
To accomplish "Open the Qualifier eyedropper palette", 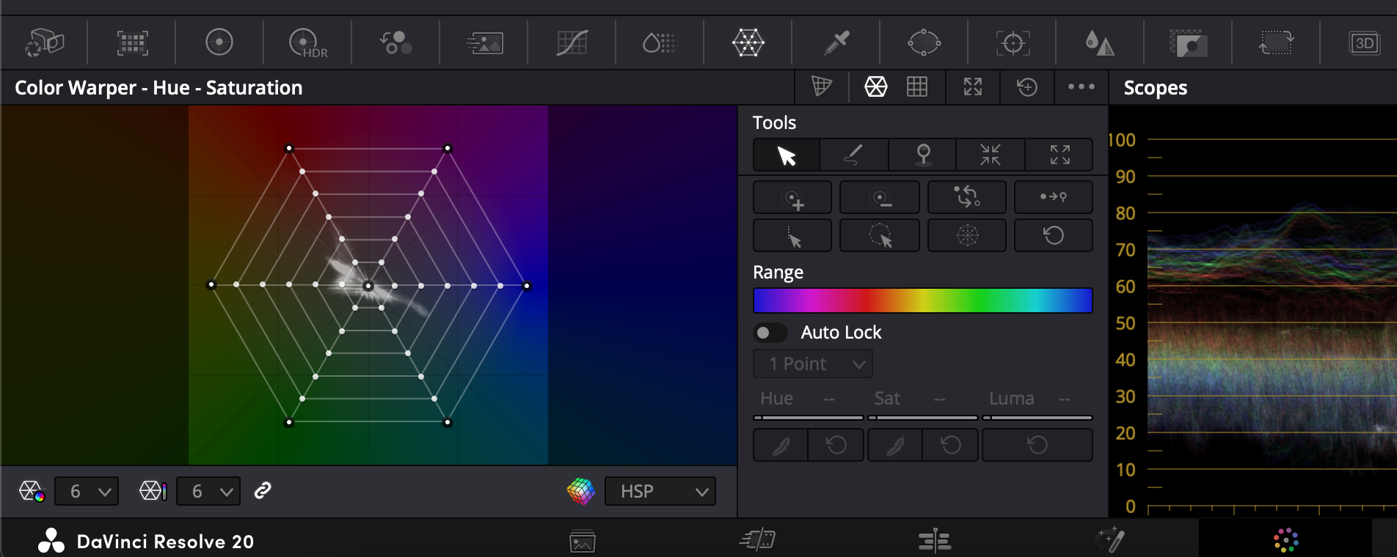I will (836, 43).
